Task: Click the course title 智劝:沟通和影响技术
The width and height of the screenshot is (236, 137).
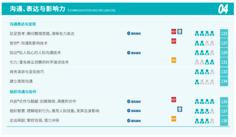Action: click(29, 43)
